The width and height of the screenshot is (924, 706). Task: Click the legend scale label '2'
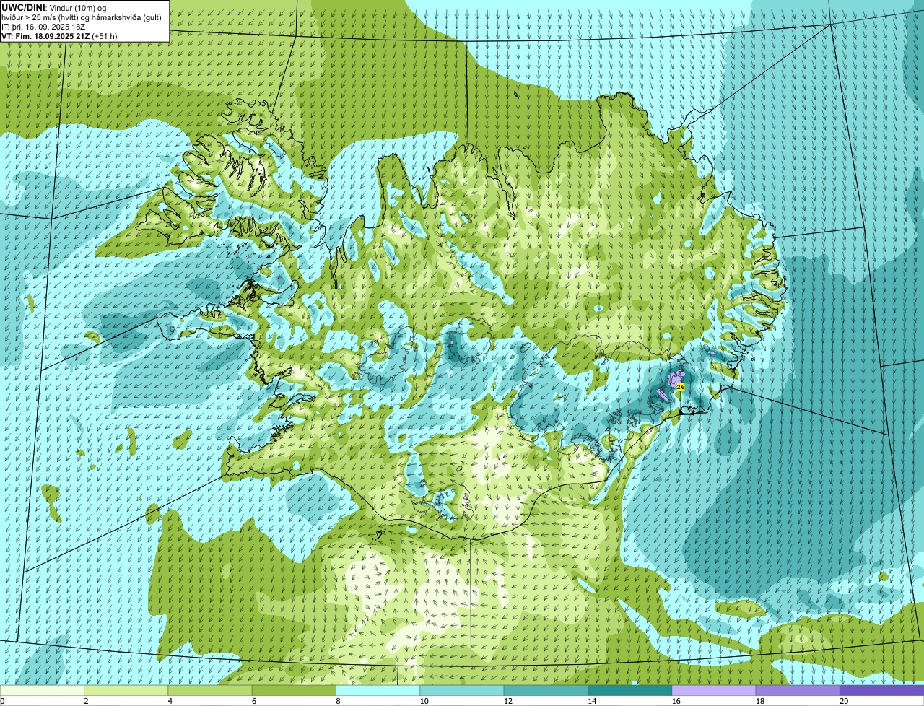tap(86, 701)
